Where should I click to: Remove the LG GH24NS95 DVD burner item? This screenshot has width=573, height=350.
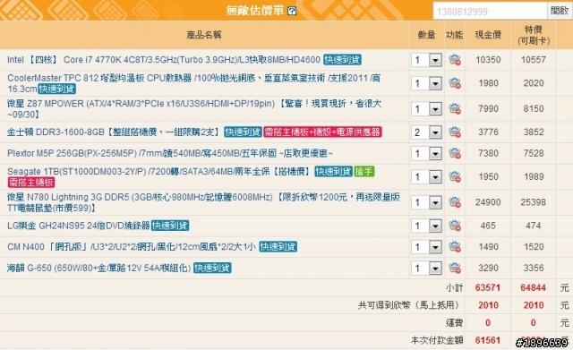tap(455, 226)
